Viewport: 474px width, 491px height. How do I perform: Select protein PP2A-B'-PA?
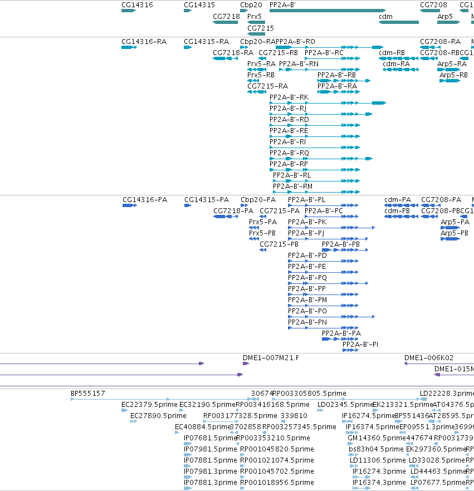(341, 333)
